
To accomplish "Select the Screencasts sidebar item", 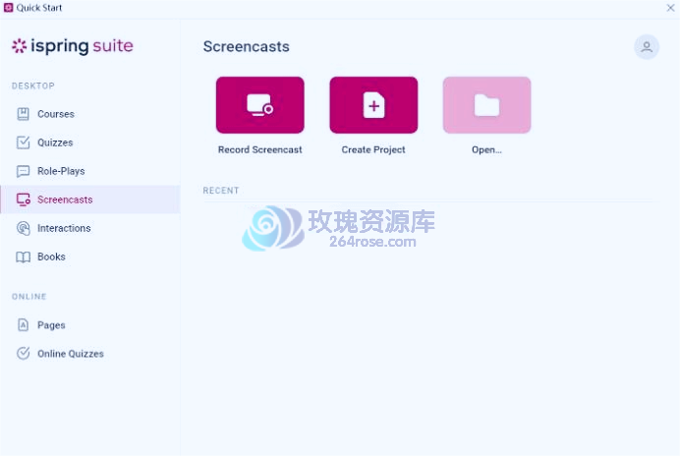I will click(x=89, y=199).
